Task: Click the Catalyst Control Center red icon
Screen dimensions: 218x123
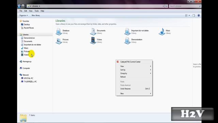Action: pyautogui.click(x=118, y=62)
